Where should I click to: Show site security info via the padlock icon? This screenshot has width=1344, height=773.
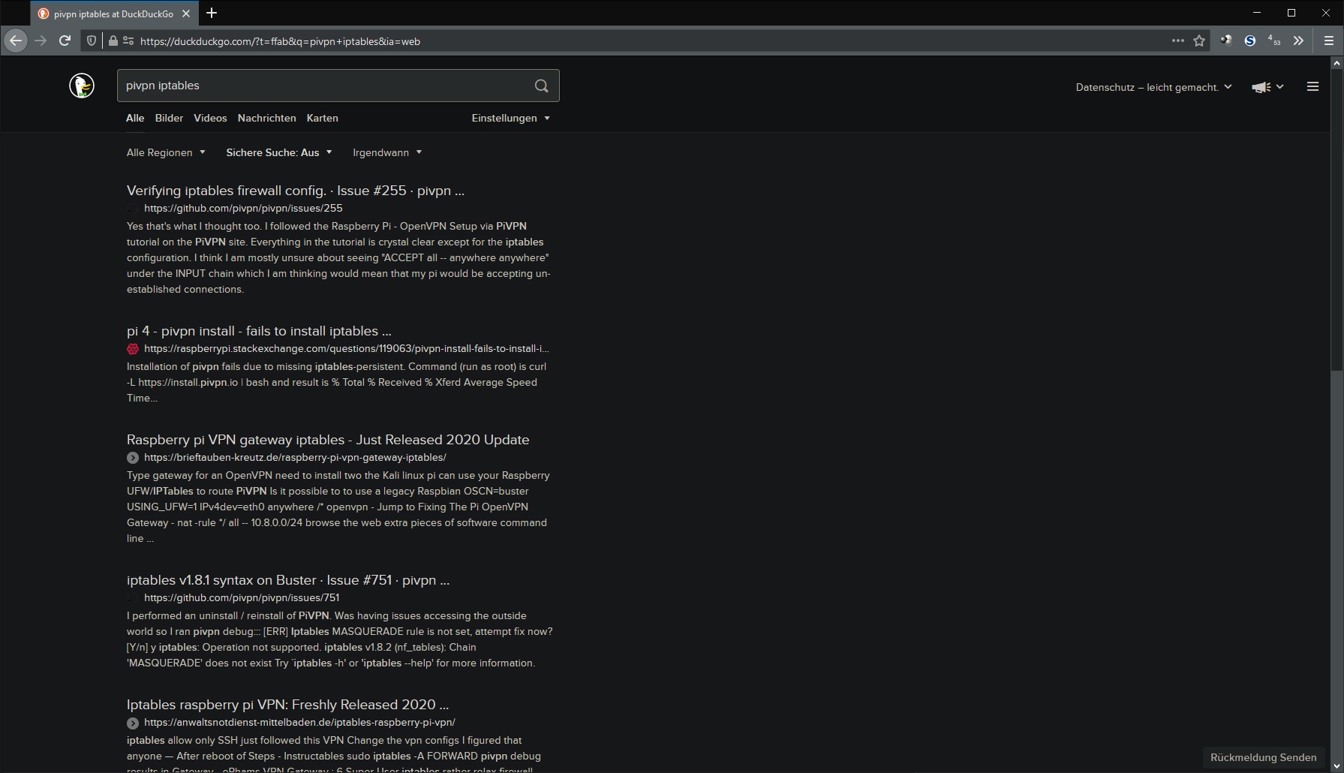(x=113, y=41)
